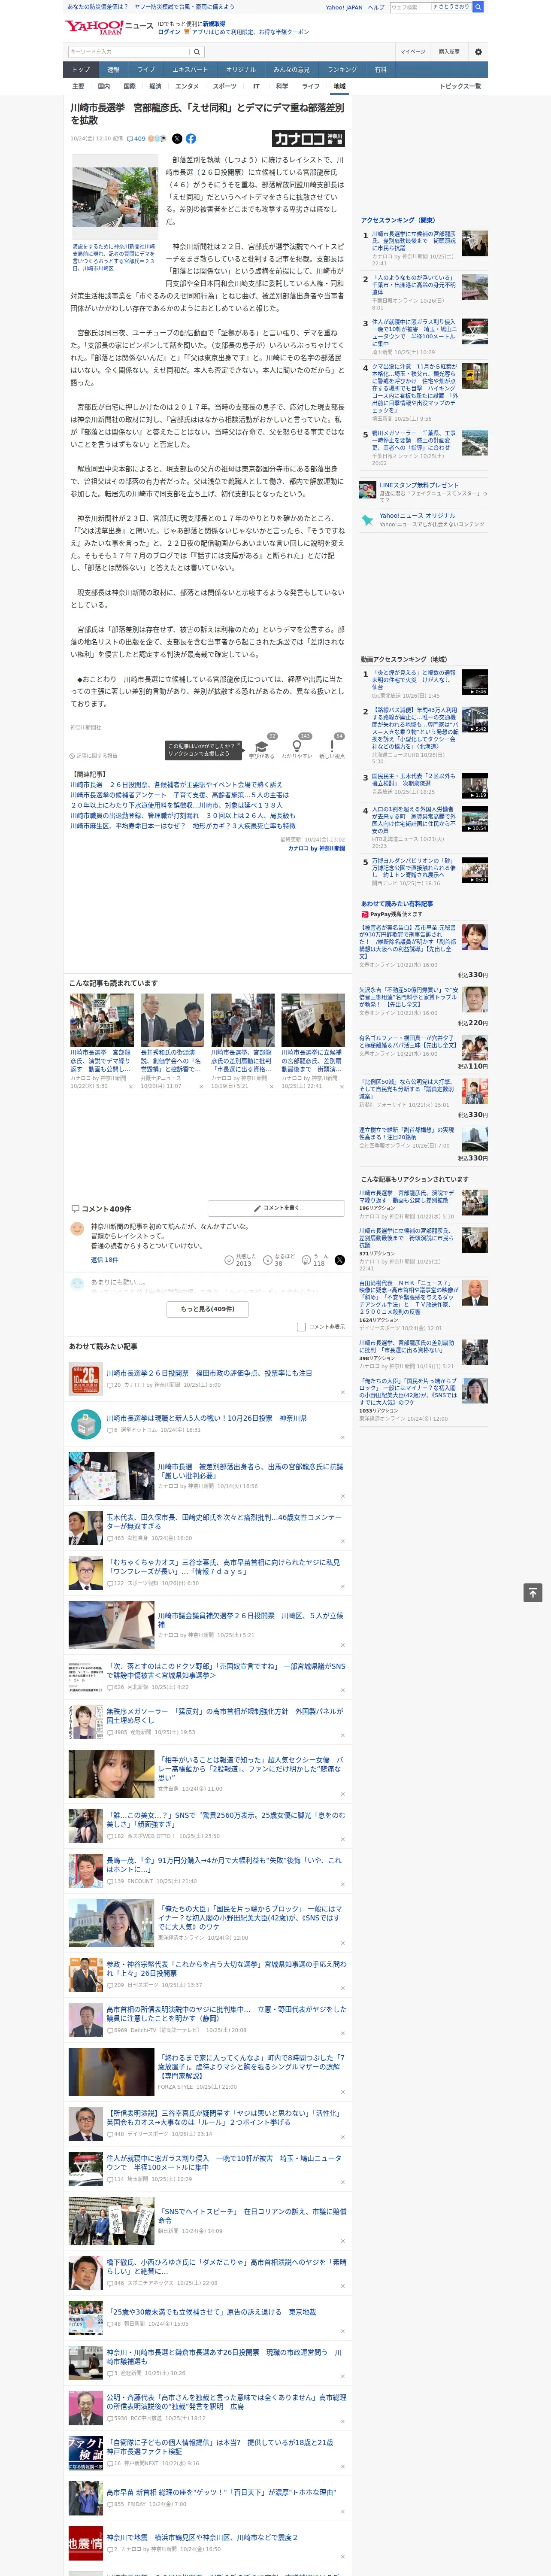Viewport: 551px width, 2576px height.
Task: Open ranking item 4 クマ出没に注意
Action: [415, 389]
